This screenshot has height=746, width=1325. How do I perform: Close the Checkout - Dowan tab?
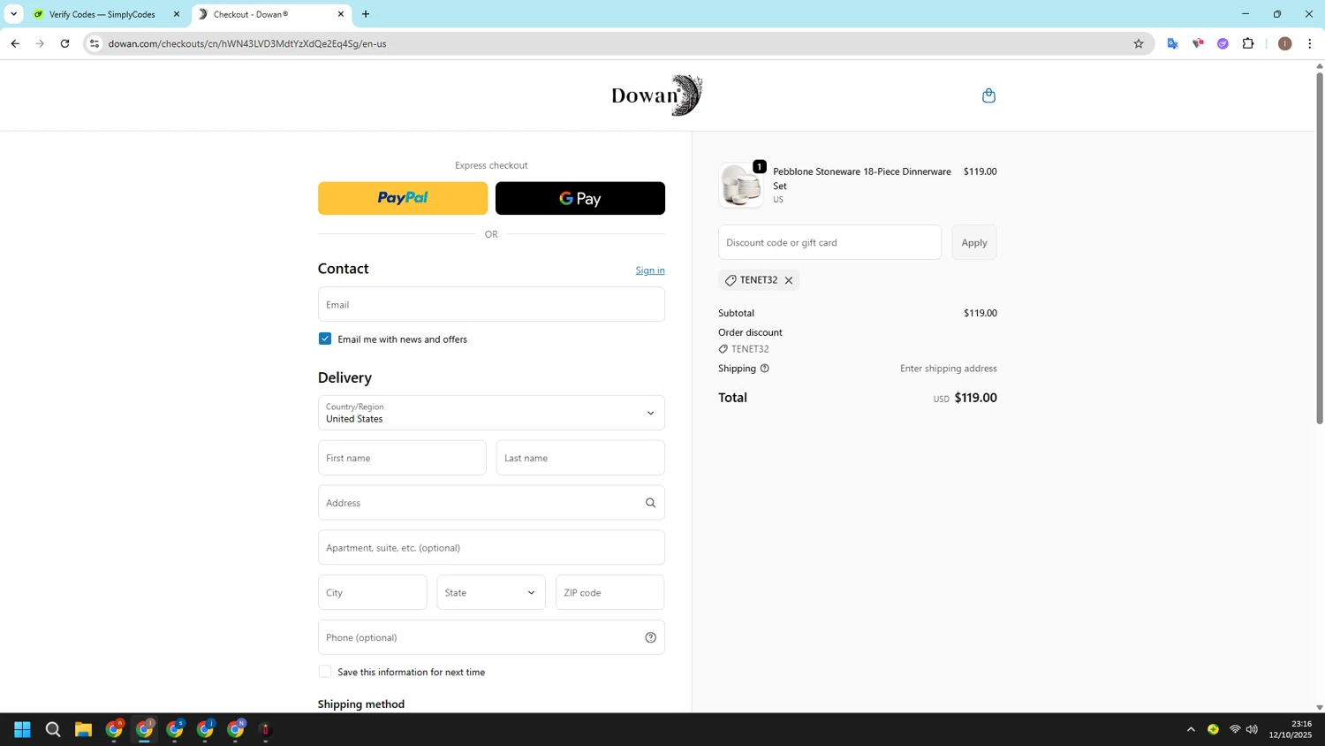pyautogui.click(x=341, y=14)
